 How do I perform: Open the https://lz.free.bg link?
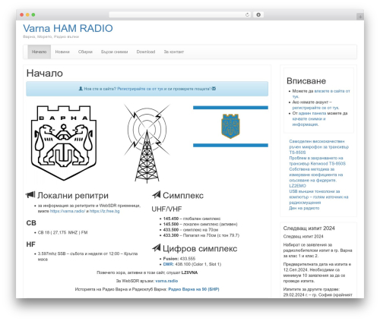tap(104, 211)
